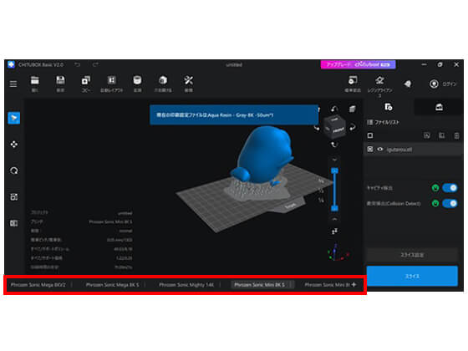Click the login user avatar icon

coord(434,84)
